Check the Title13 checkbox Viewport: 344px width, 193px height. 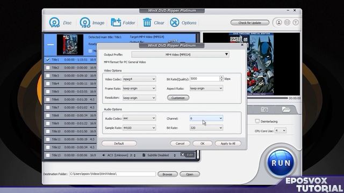48,155
